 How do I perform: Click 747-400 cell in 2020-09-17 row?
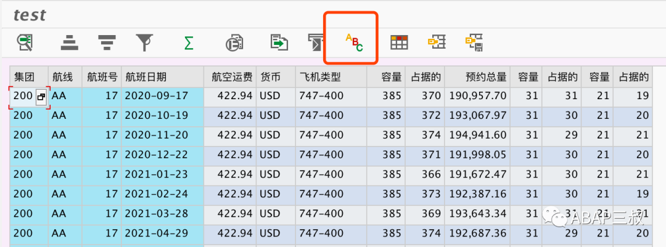pyautogui.click(x=331, y=96)
